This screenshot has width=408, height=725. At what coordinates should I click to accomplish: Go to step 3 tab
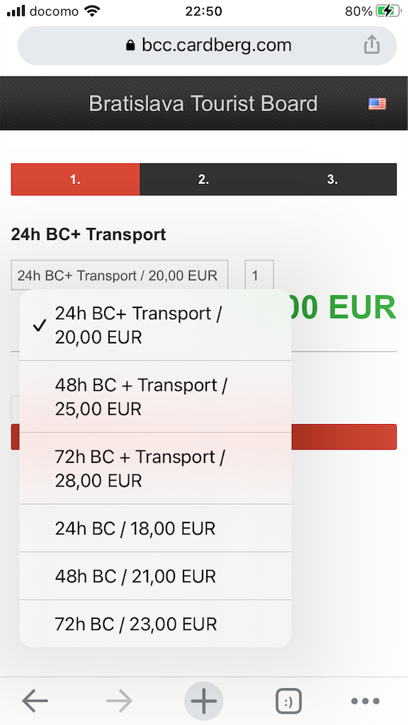pos(332,179)
